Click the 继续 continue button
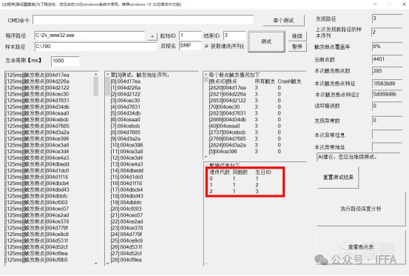Screen dimensions: 409x276 [297, 36]
